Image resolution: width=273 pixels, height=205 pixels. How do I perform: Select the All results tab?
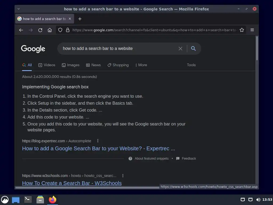pyautogui.click(x=27, y=65)
